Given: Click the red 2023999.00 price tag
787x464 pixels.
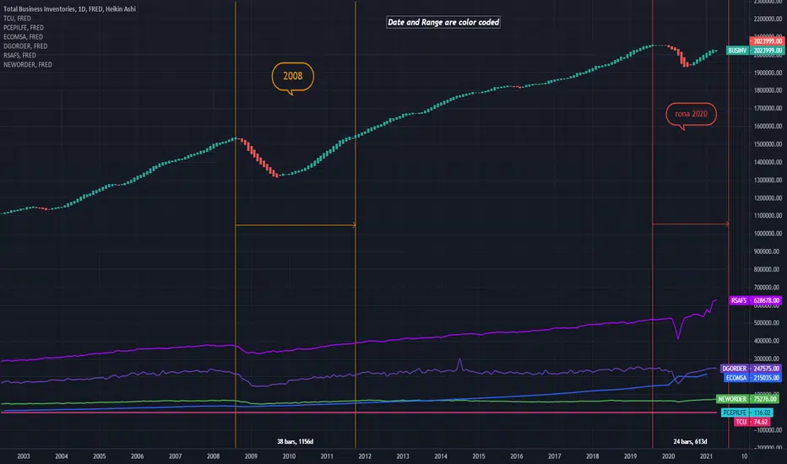Looking at the screenshot, I should pos(768,41).
